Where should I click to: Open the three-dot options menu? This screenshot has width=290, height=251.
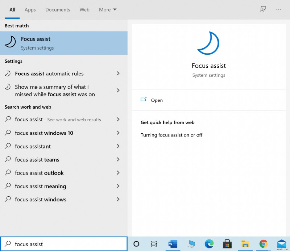[x=278, y=9]
